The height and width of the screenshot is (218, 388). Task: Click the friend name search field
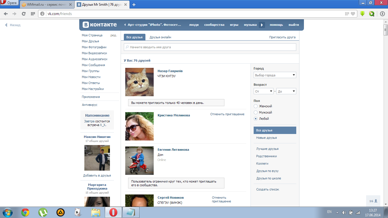pos(210,47)
